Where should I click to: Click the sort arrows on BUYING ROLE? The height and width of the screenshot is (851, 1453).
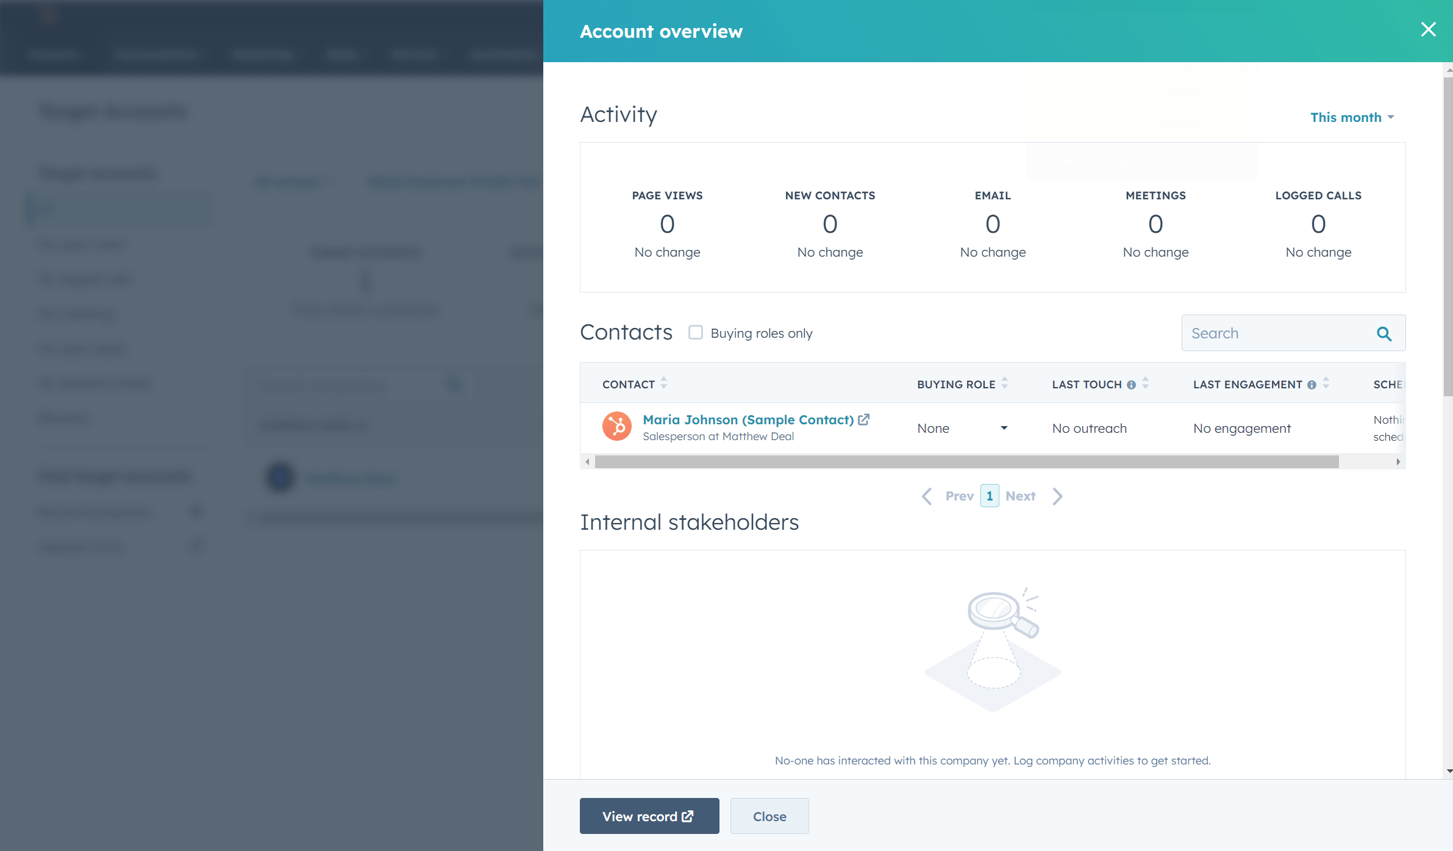pyautogui.click(x=1004, y=383)
